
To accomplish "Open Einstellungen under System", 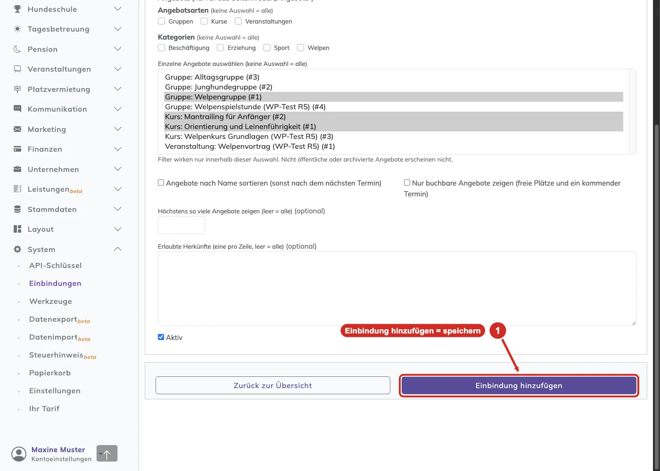I will coord(55,391).
